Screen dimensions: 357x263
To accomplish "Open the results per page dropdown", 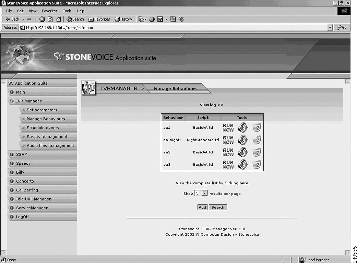I will click(x=205, y=193).
